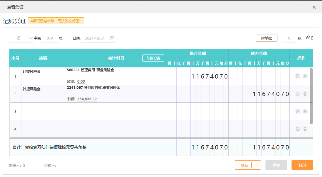
Task: Expand the 记 voucher type dropdown
Action: pos(31,38)
